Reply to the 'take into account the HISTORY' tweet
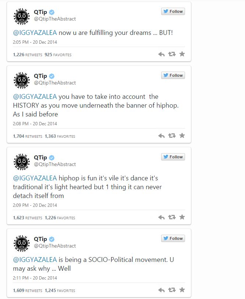 161,136
